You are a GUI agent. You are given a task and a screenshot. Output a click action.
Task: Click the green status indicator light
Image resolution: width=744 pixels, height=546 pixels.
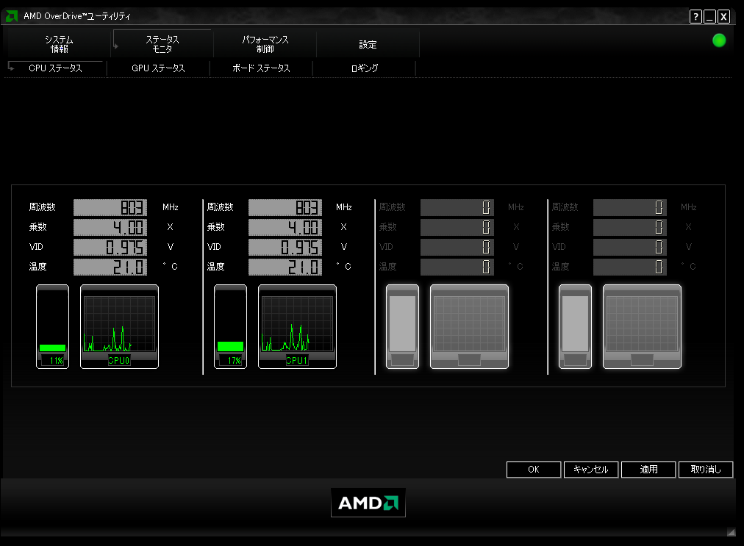[719, 41]
